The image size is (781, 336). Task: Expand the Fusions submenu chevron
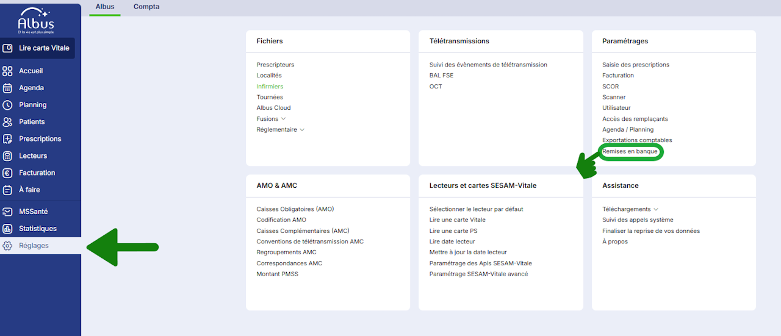(283, 119)
